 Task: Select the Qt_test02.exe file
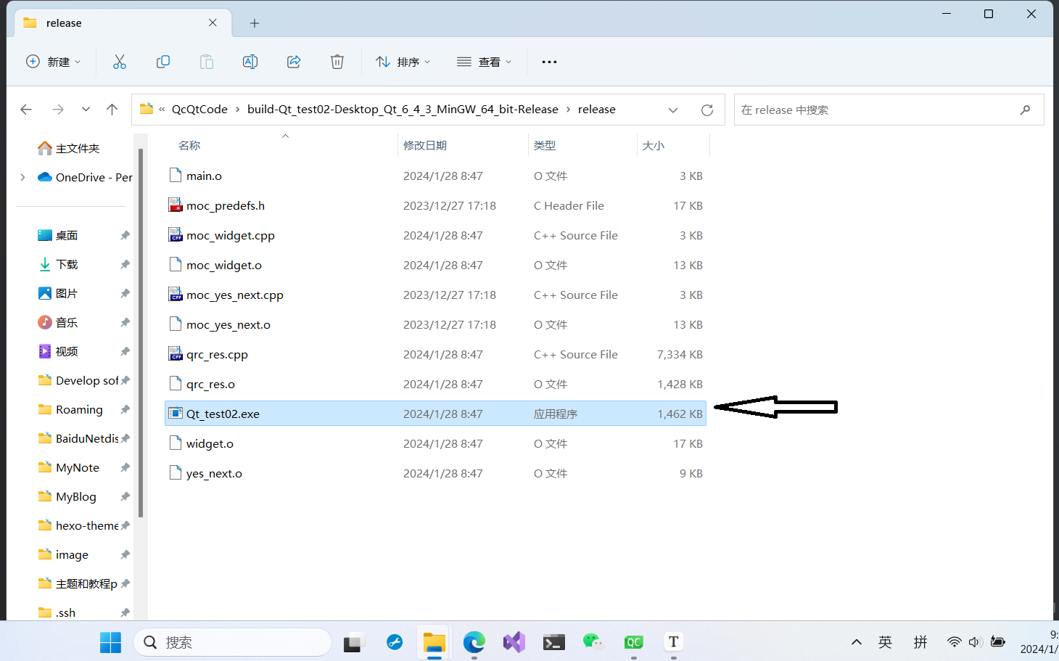pyautogui.click(x=223, y=414)
